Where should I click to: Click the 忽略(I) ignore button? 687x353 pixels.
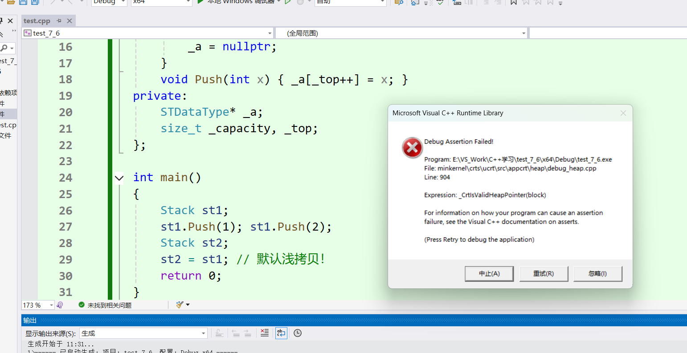tap(597, 274)
